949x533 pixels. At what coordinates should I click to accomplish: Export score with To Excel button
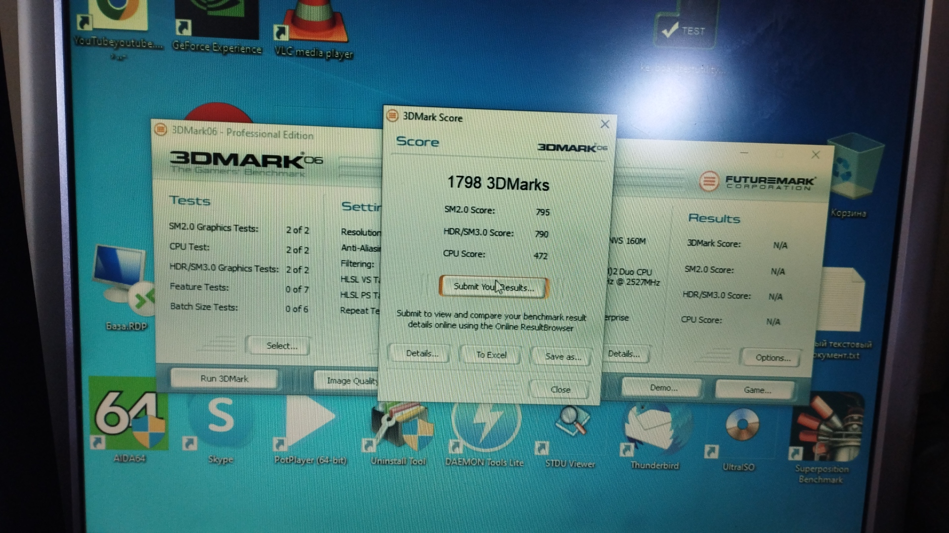coord(491,355)
